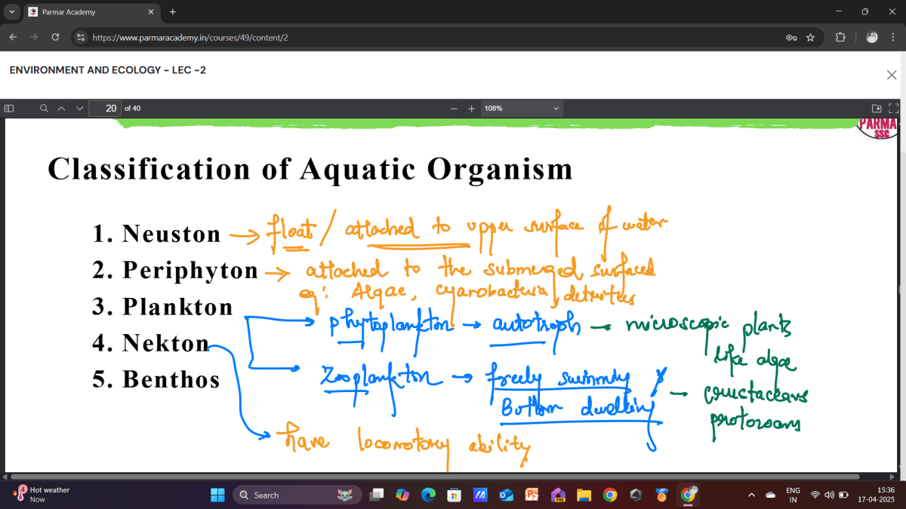Click the Classification of Aquatic Organism heading

click(x=310, y=168)
